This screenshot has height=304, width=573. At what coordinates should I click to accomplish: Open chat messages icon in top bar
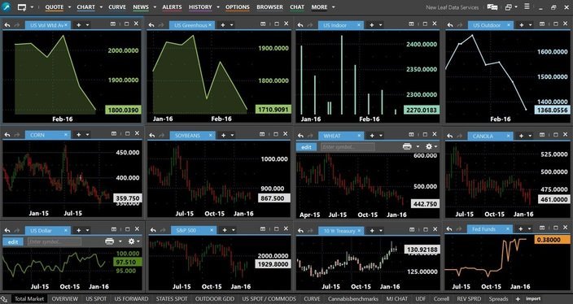coord(492,7)
